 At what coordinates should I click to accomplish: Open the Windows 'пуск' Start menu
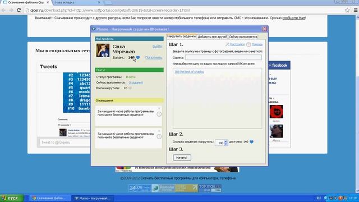(12, 198)
